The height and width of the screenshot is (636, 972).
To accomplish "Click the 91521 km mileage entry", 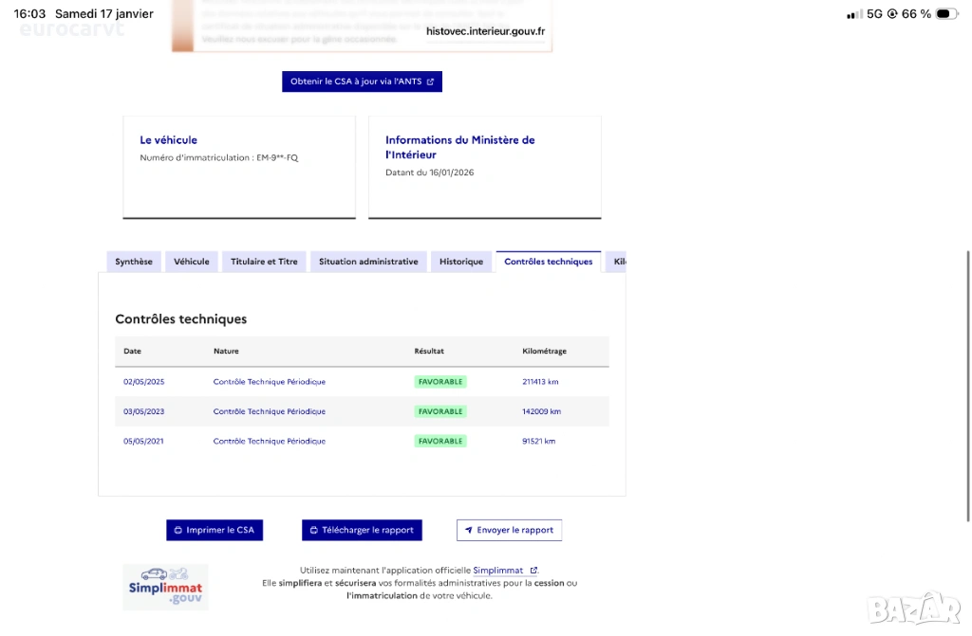I will pyautogui.click(x=538, y=441).
